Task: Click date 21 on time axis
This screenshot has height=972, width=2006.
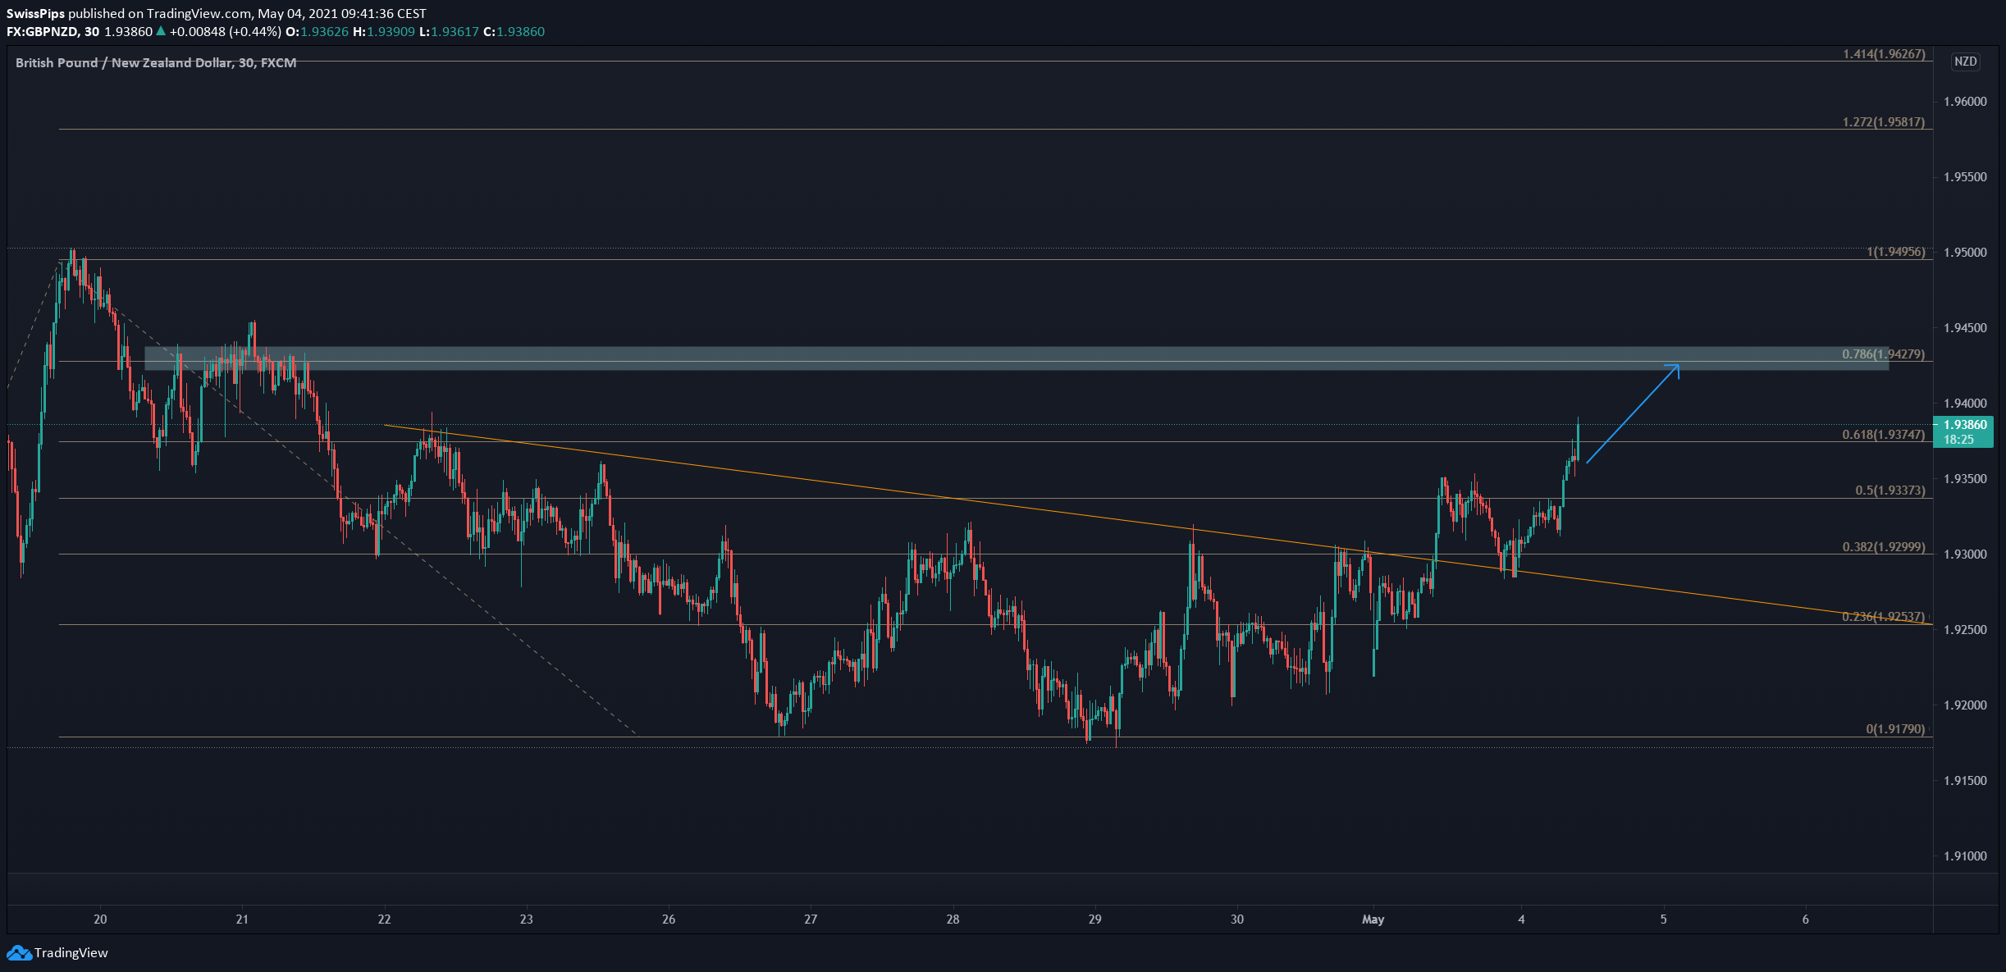Action: click(x=242, y=920)
